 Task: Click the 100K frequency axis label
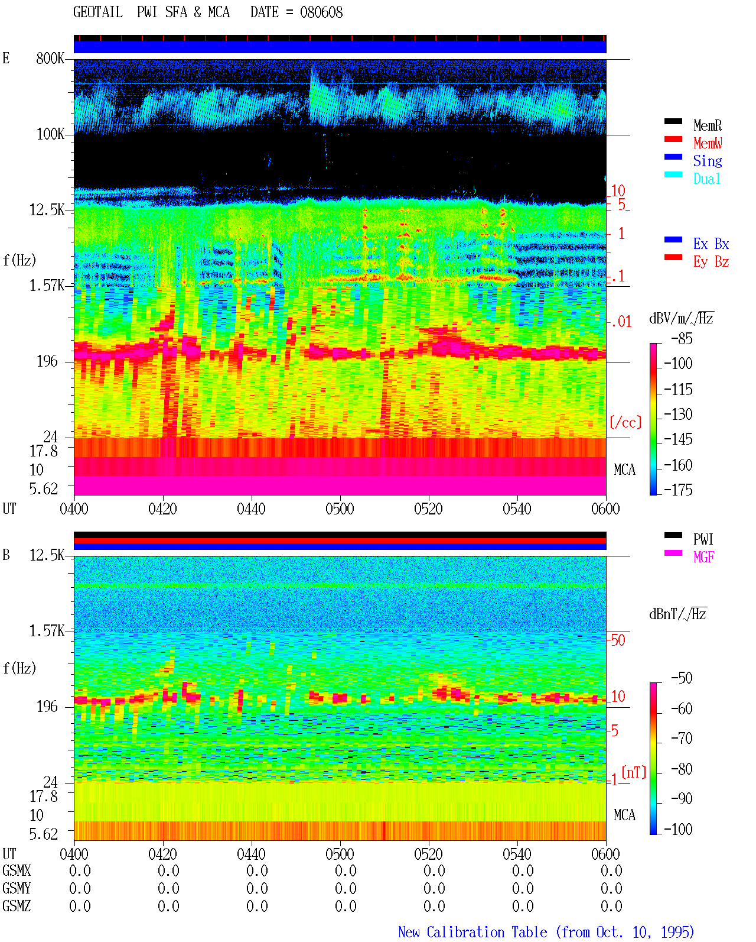click(x=50, y=134)
